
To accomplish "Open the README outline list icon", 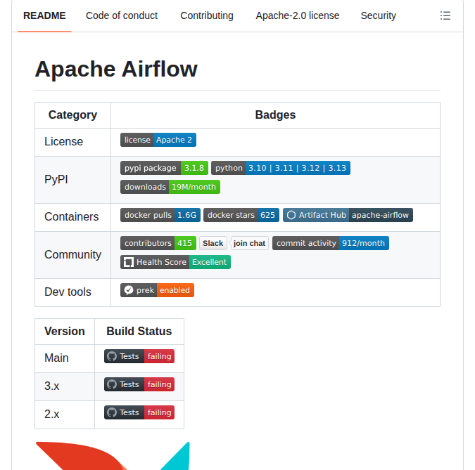I will pos(445,15).
